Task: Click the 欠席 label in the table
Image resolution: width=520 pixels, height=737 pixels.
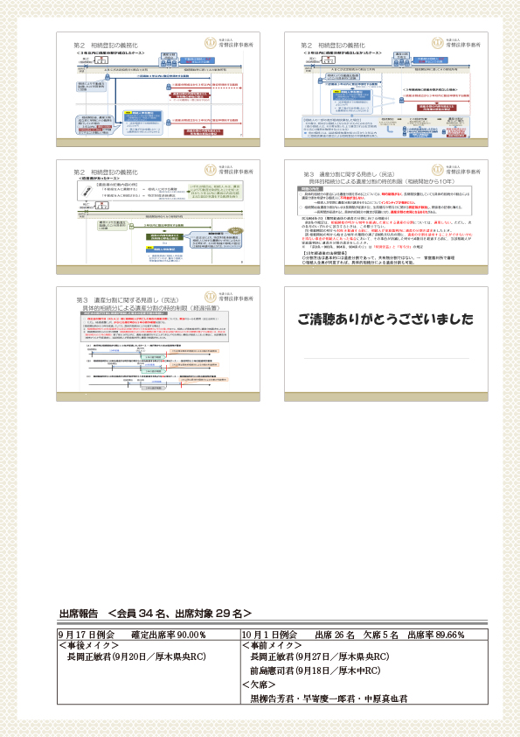Action: pos(259,684)
